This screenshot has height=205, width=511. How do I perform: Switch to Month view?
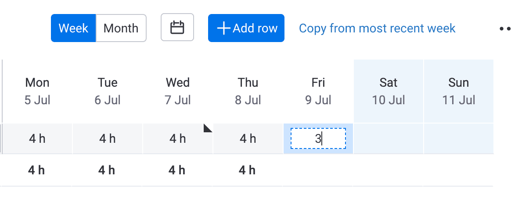click(x=121, y=28)
